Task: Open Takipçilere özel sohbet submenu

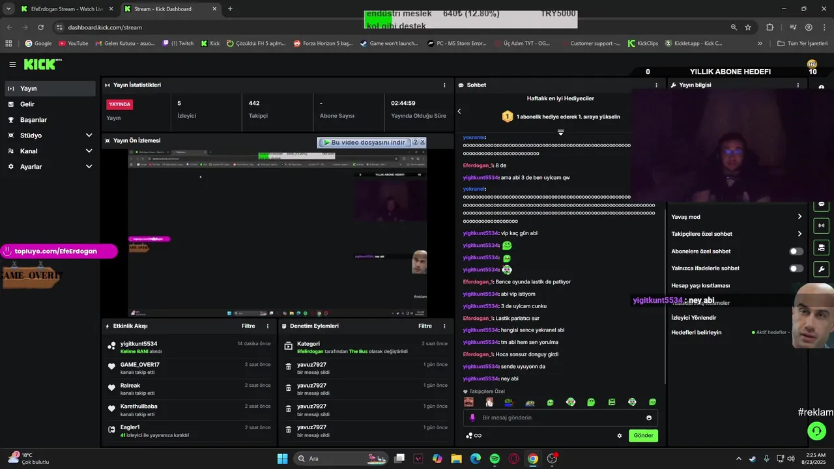Action: click(x=737, y=234)
